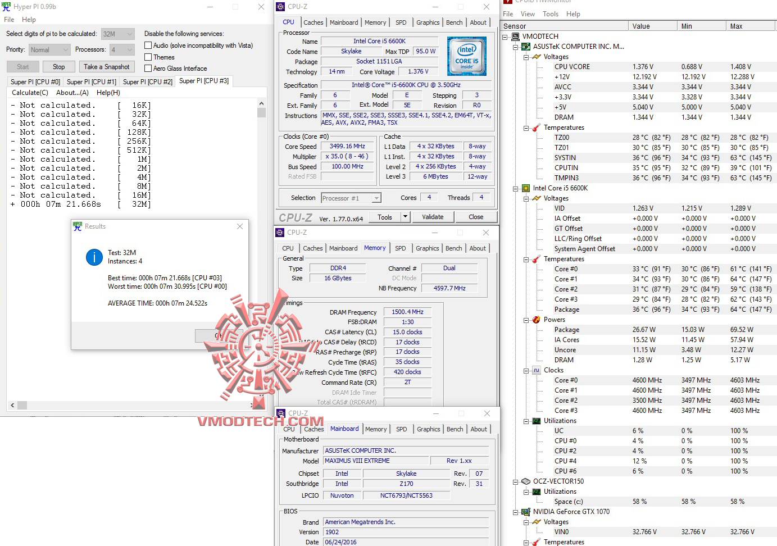
Task: Click the Hyper PI icon in the title bar
Action: [6, 6]
